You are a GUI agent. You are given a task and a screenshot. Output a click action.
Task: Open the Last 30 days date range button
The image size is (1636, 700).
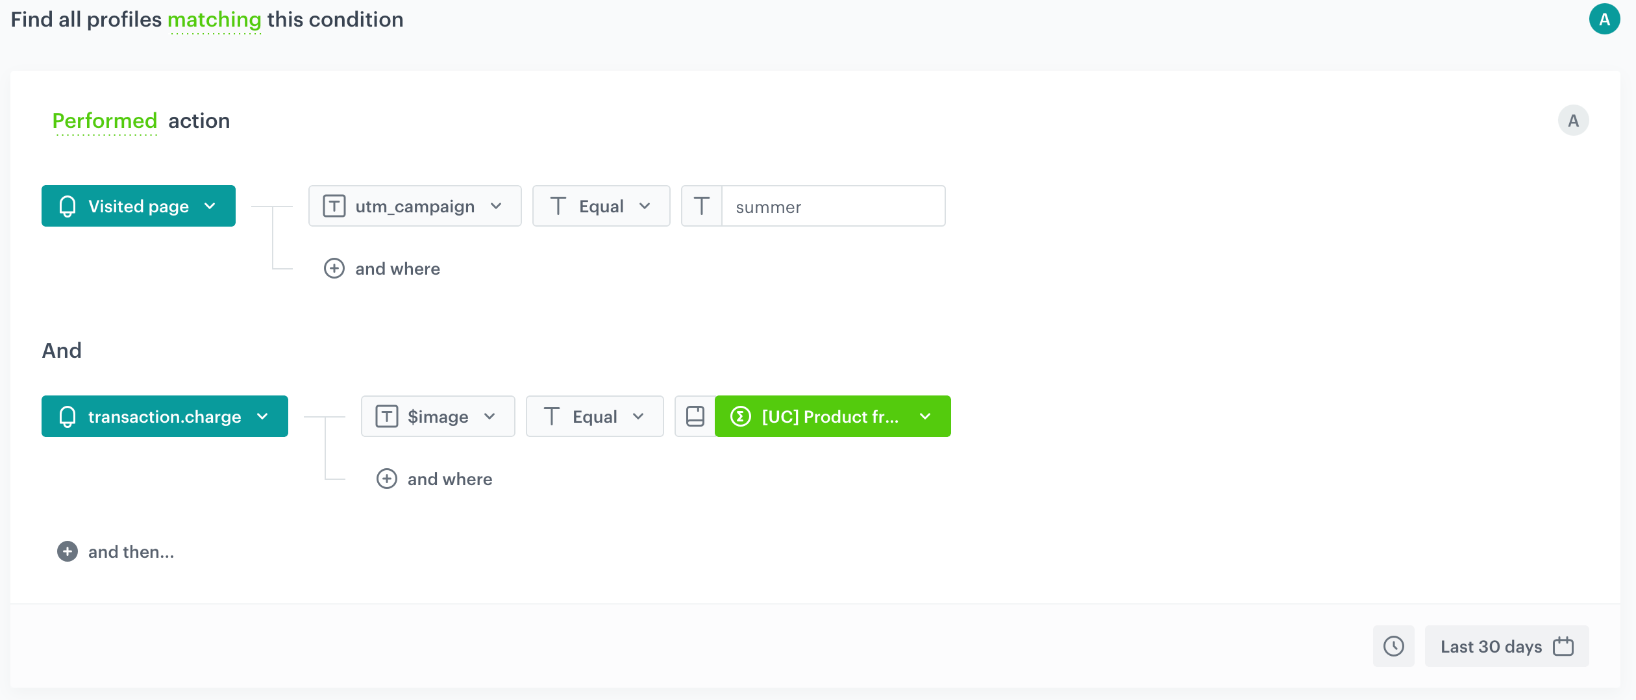[1507, 646]
